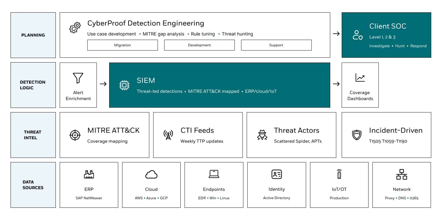Viewport: 440px width, 218px height.
Task: Open the Coverage Dashboards chart icon
Action: point(360,78)
